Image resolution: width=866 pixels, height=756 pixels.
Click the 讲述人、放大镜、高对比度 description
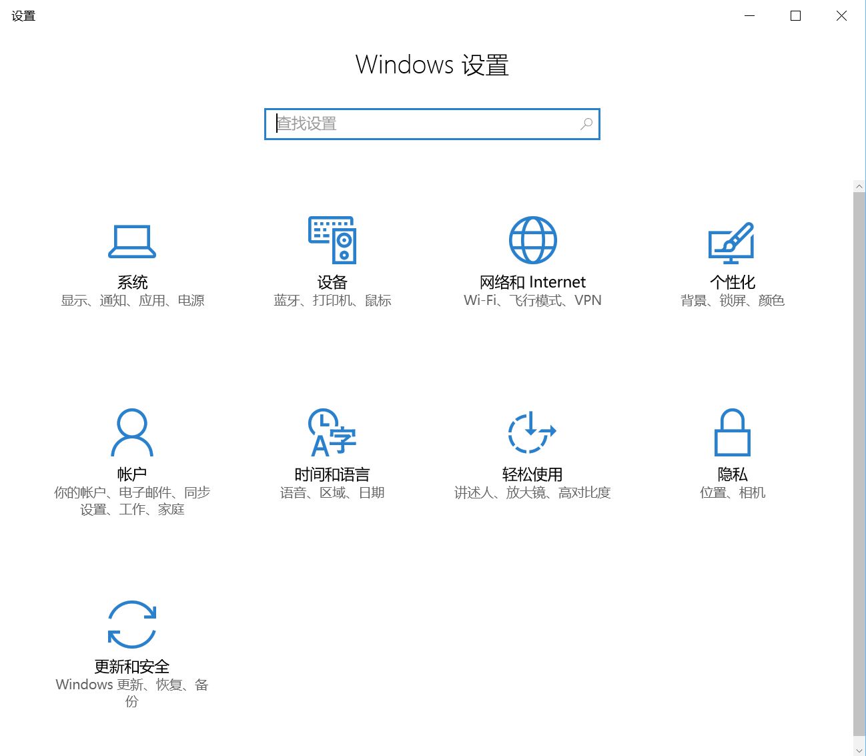click(x=532, y=493)
